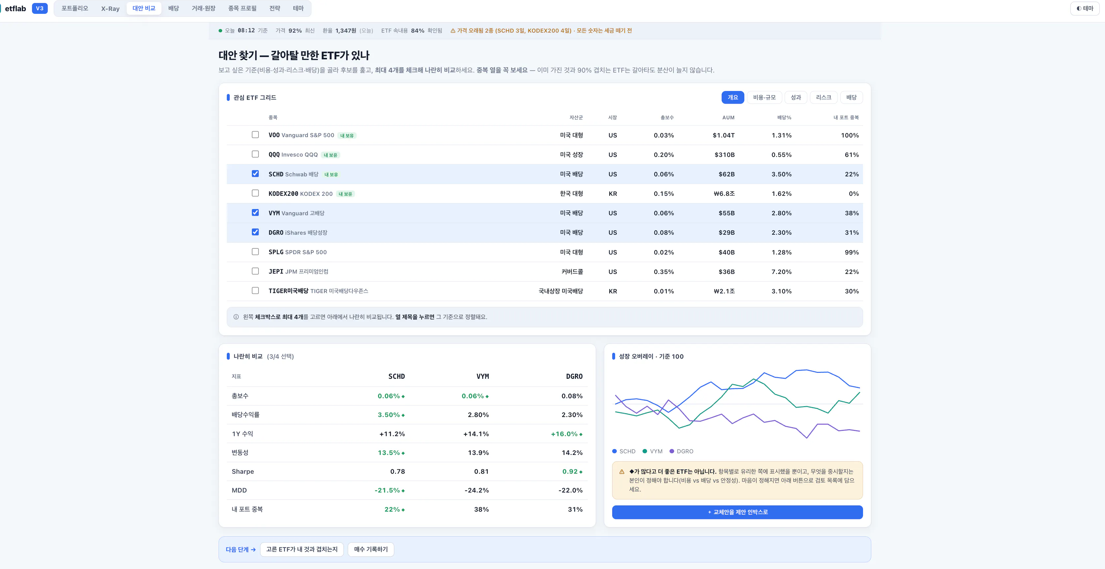
Task: Open the 포트폴리오 tab
Action: pyautogui.click(x=75, y=9)
